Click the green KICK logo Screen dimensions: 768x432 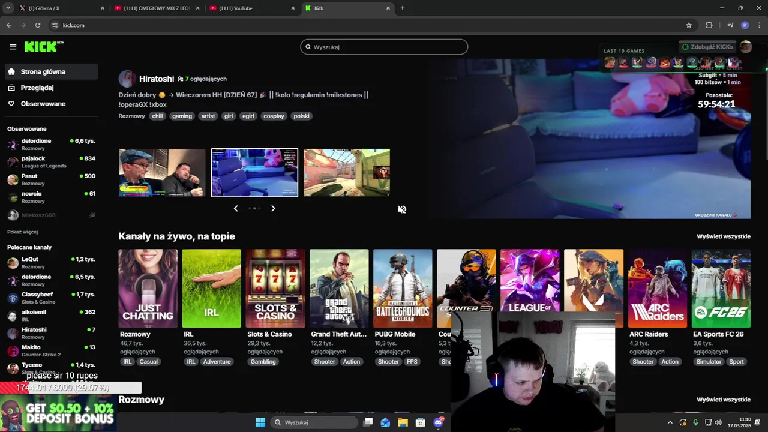pos(44,47)
